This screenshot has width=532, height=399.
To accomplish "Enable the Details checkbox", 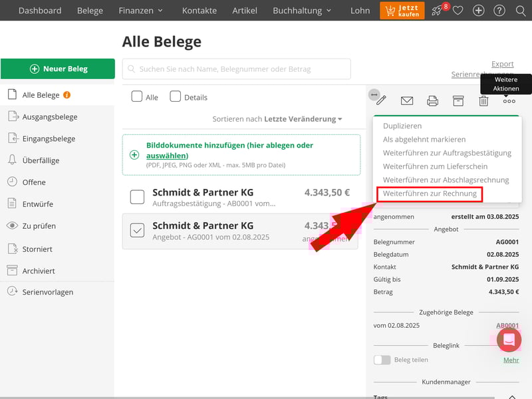I will click(176, 96).
